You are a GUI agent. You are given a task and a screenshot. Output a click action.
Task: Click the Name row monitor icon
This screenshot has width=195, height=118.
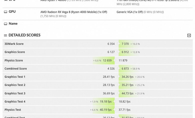(5, 24)
